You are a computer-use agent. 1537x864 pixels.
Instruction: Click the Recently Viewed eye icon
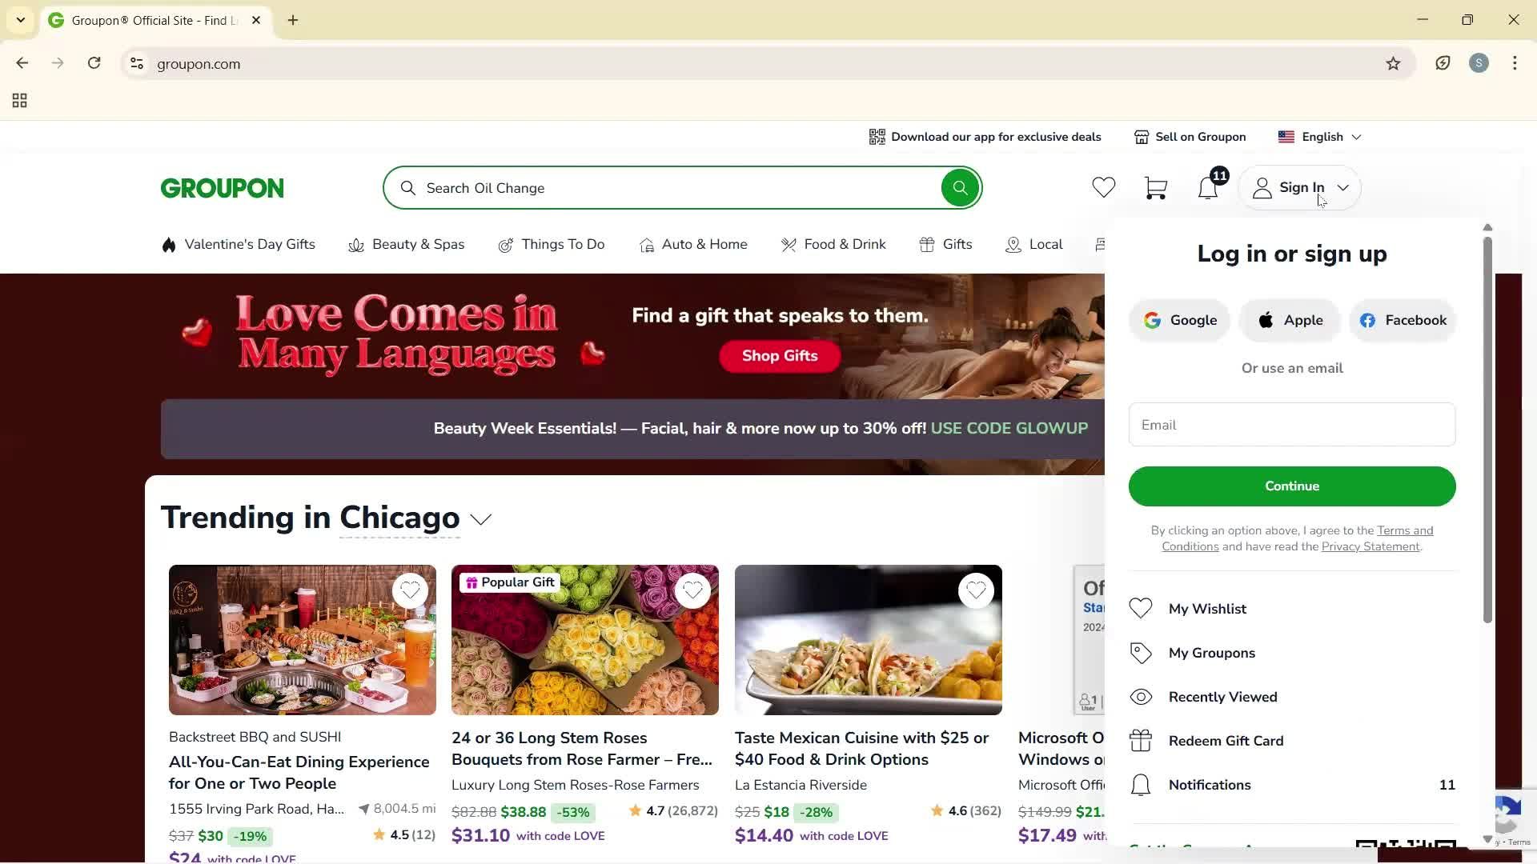(x=1141, y=696)
